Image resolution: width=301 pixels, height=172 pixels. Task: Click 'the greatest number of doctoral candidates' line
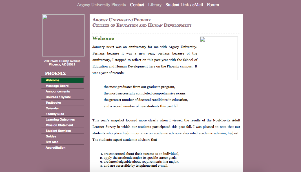click(x=146, y=100)
